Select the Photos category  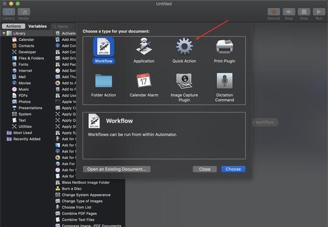tap(24, 102)
